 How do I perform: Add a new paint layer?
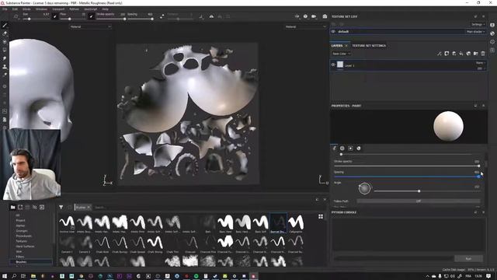click(454, 54)
